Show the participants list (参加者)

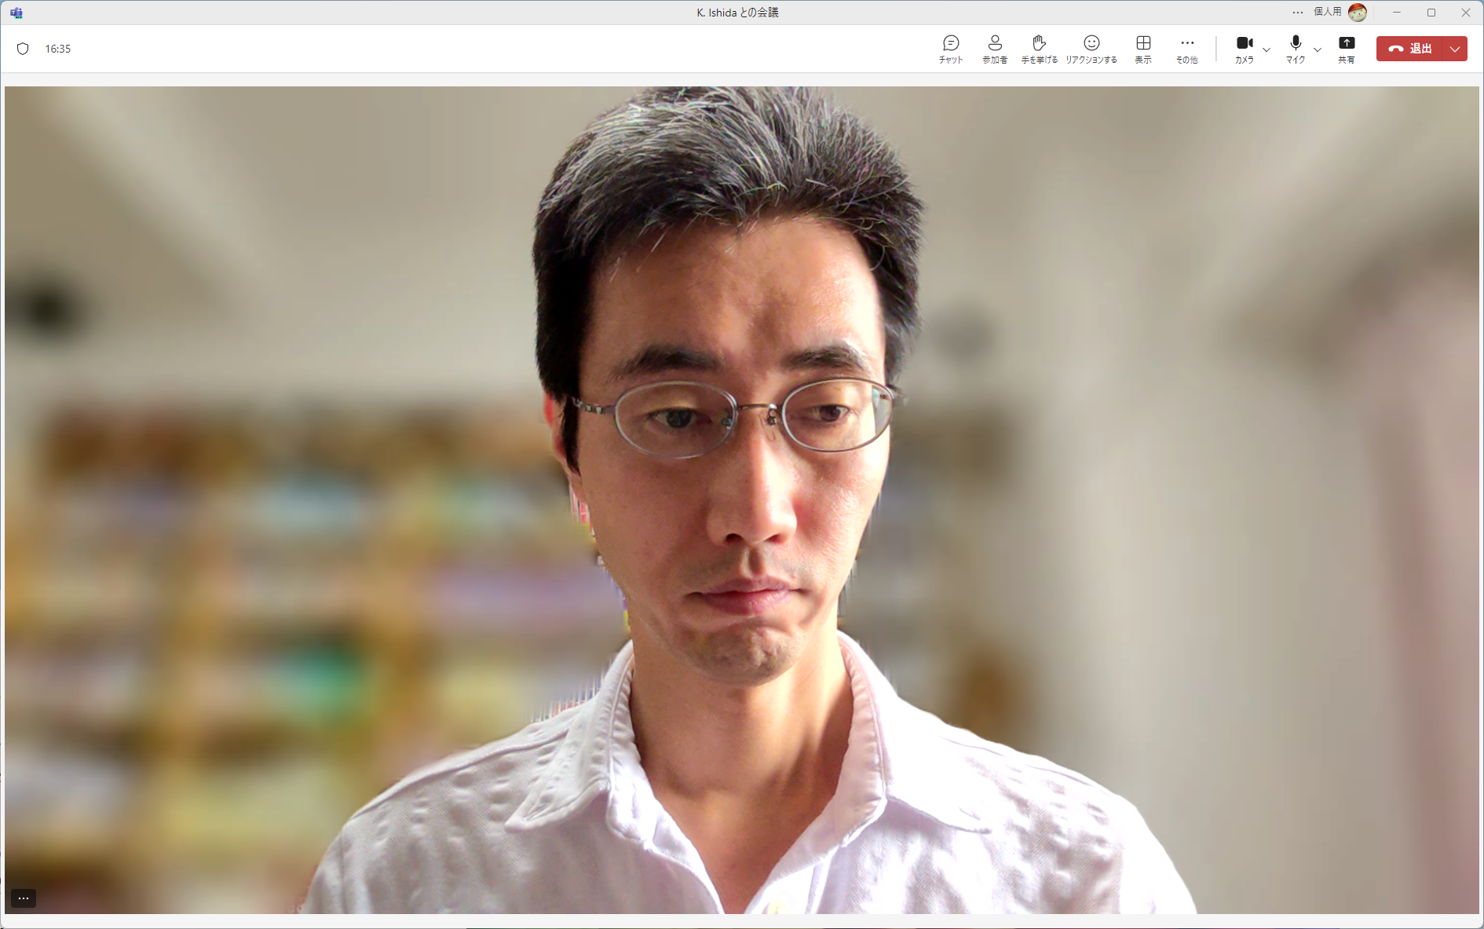[995, 49]
